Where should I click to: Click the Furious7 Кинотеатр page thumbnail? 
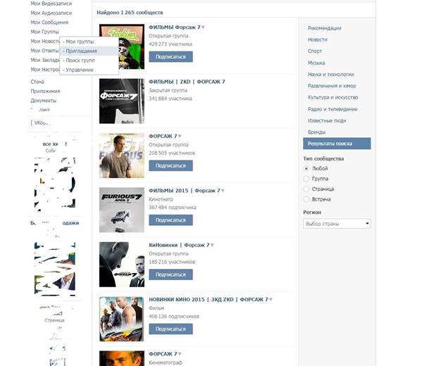click(x=122, y=210)
